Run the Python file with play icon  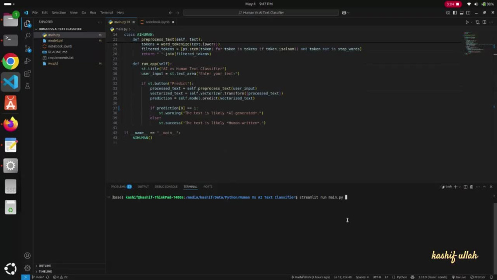[x=467, y=22]
